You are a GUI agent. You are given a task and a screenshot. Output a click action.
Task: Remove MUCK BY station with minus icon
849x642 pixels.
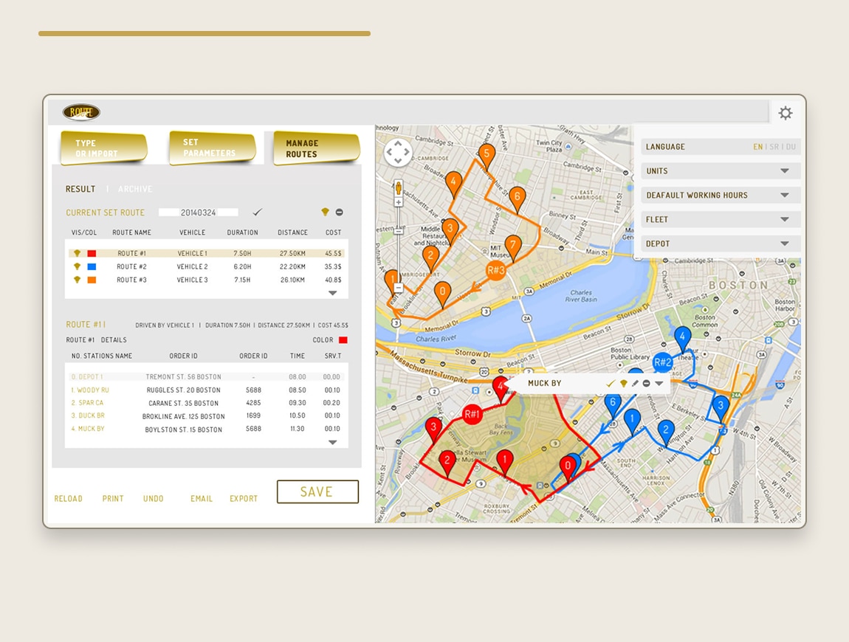click(646, 383)
